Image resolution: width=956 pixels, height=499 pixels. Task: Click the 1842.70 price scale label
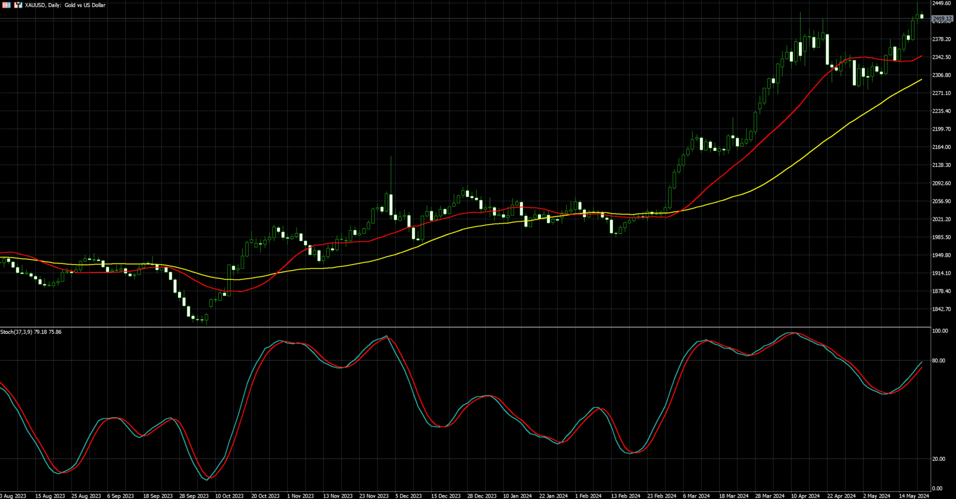pos(941,309)
